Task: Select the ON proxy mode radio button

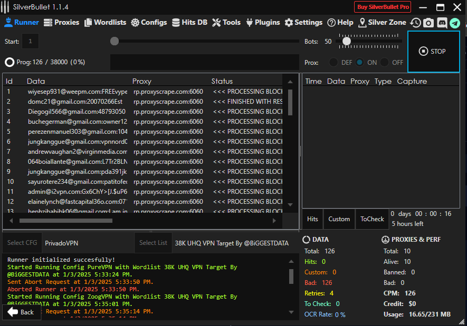Action: [359, 62]
